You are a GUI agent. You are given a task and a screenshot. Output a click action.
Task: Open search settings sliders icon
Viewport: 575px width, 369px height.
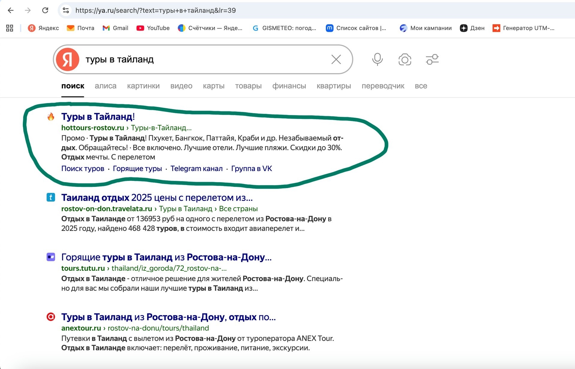432,59
